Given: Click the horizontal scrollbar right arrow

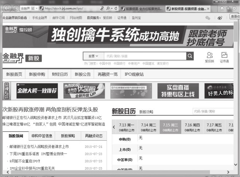Looking at the screenshot, I should pos(228,172).
